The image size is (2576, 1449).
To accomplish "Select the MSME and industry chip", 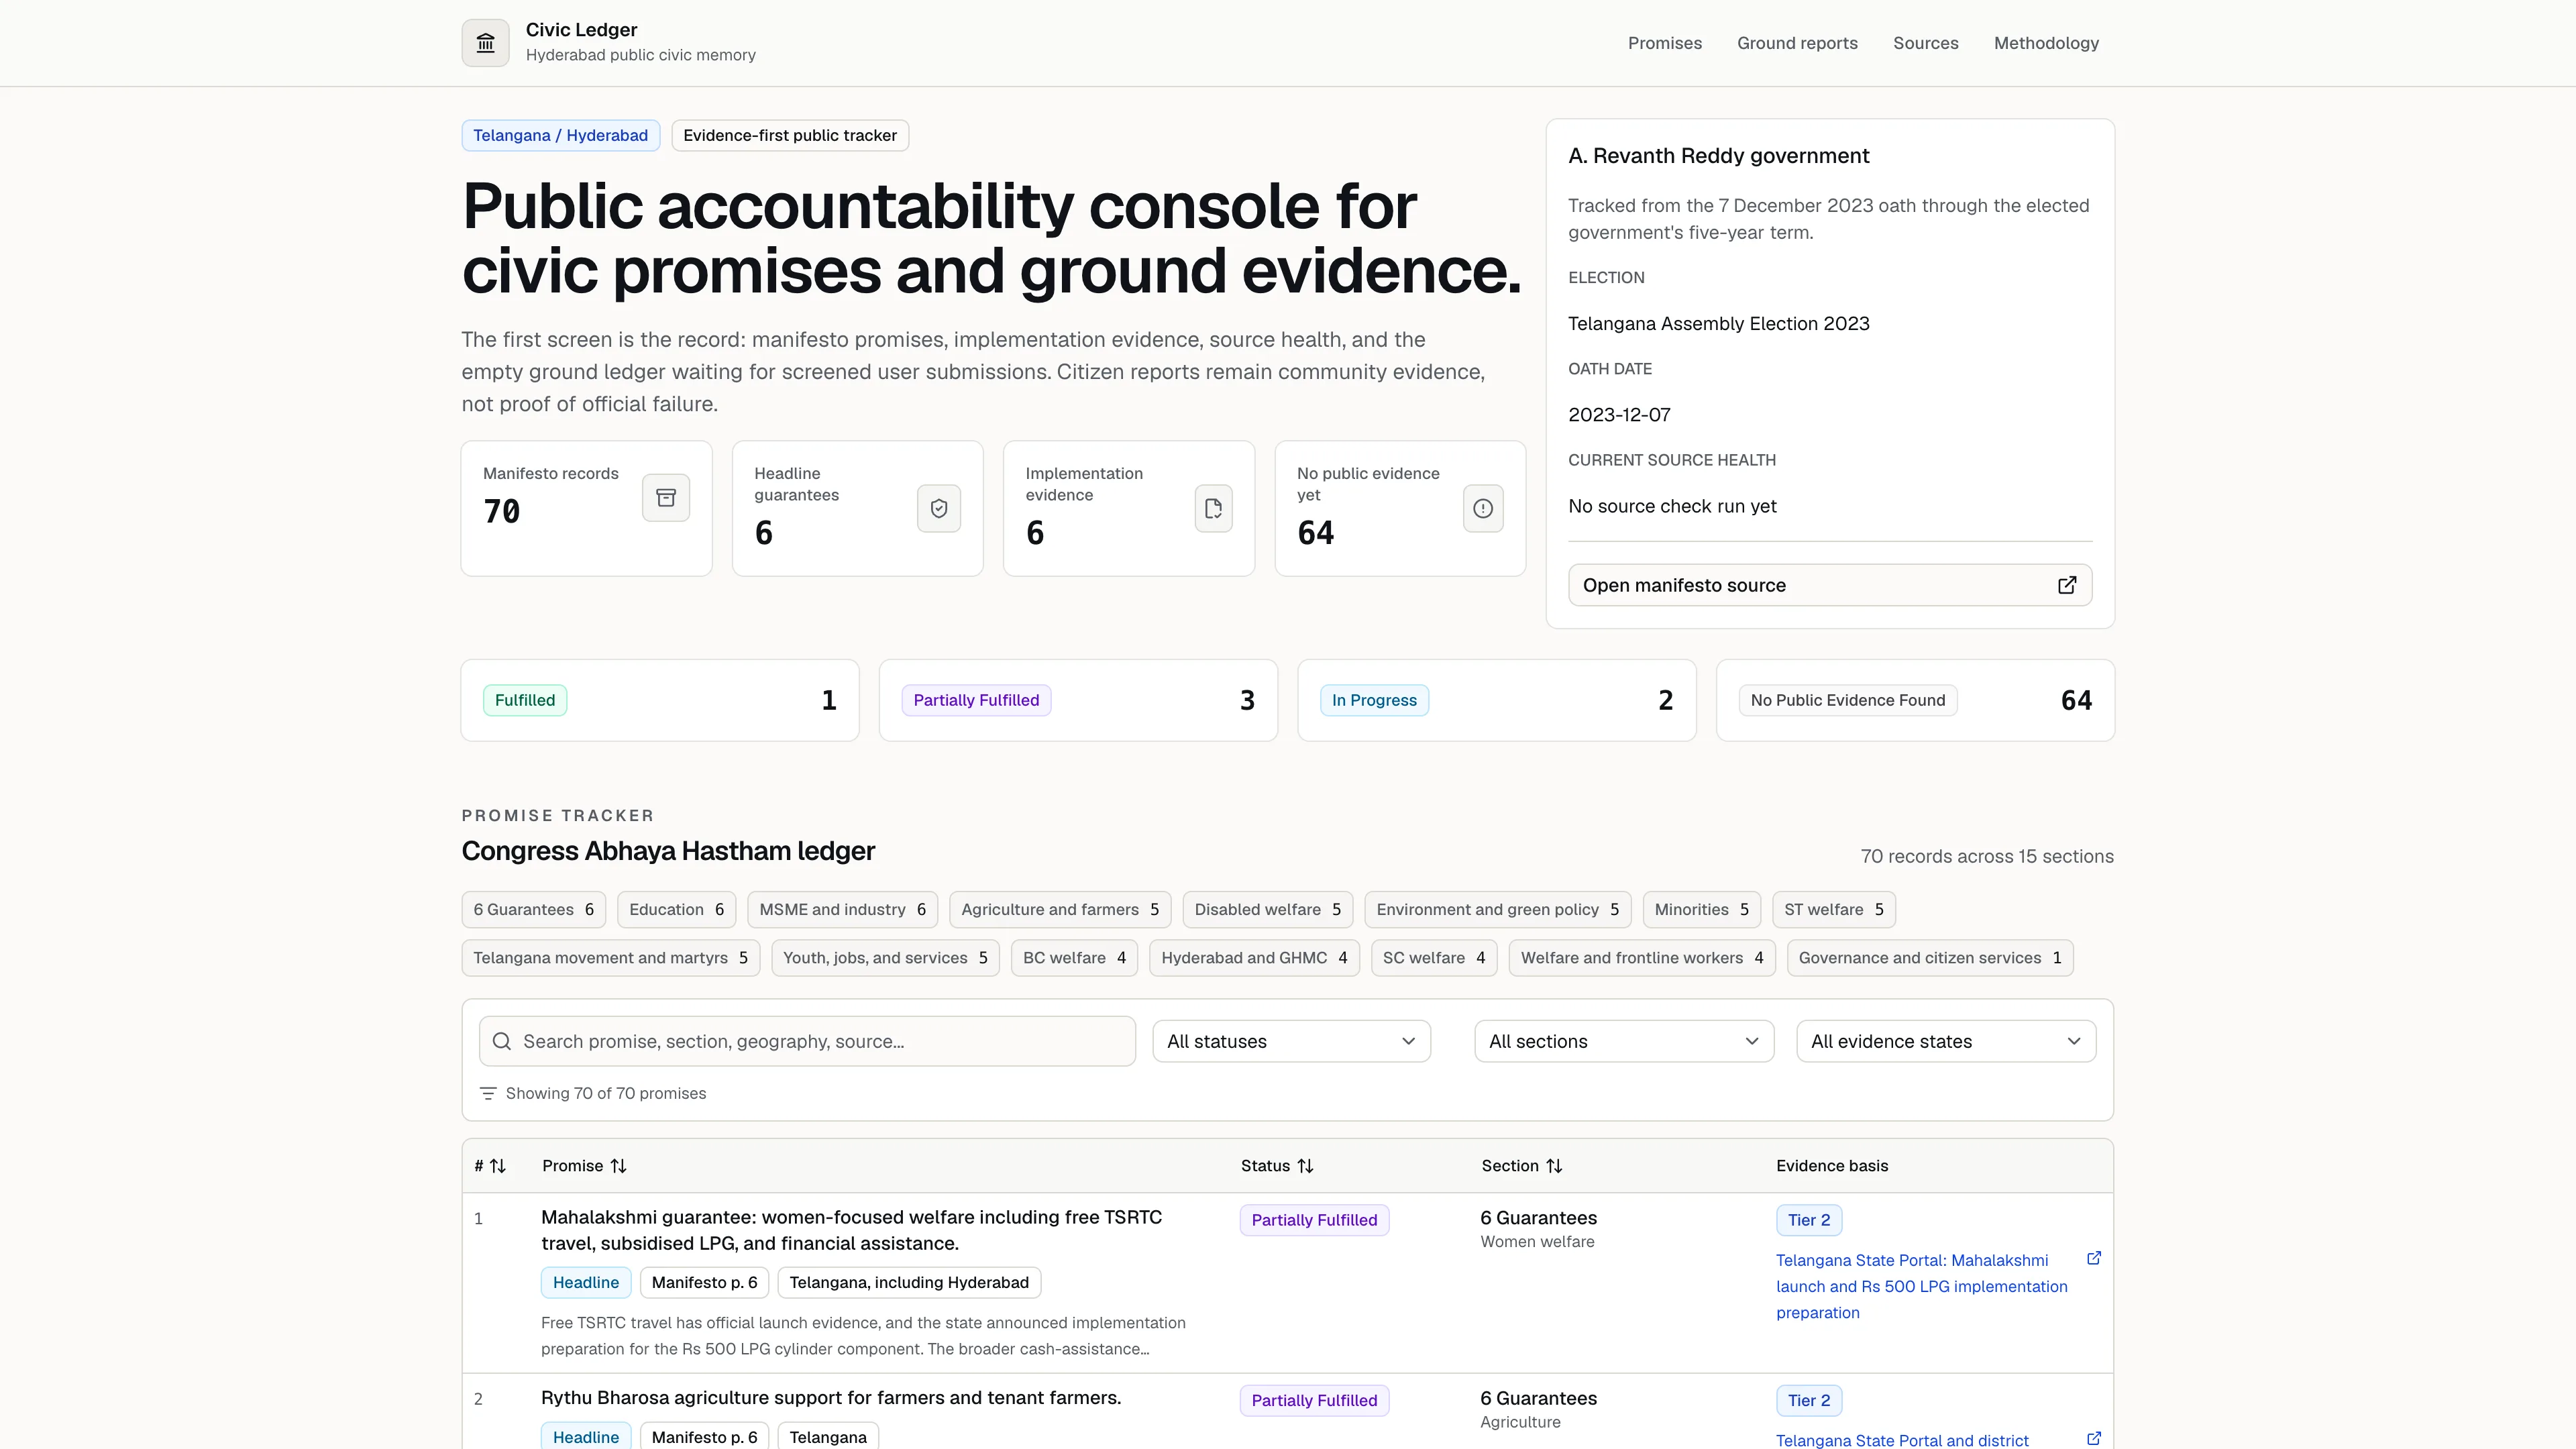I will (x=843, y=909).
